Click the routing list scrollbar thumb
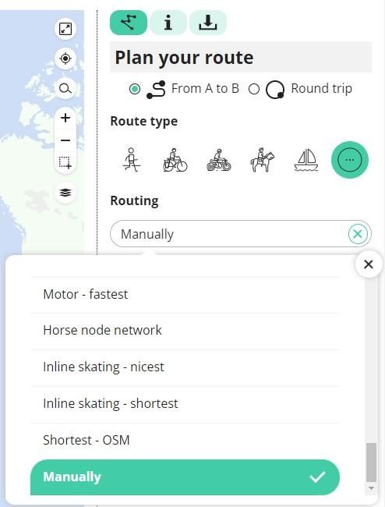Image resolution: width=385 pixels, height=507 pixels. tap(371, 463)
